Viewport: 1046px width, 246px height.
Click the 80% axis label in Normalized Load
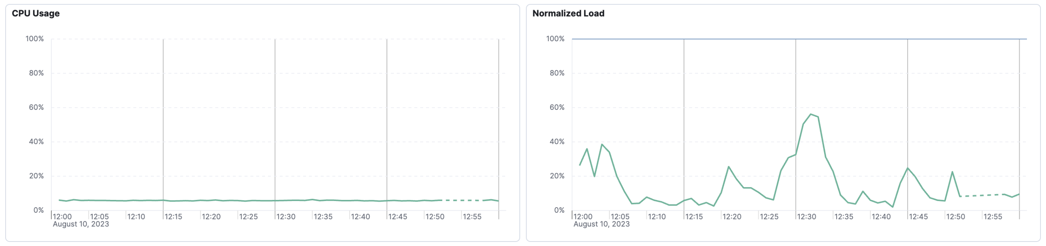coord(557,73)
